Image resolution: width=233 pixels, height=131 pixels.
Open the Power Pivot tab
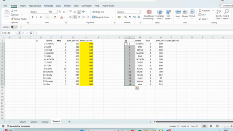click(108, 6)
